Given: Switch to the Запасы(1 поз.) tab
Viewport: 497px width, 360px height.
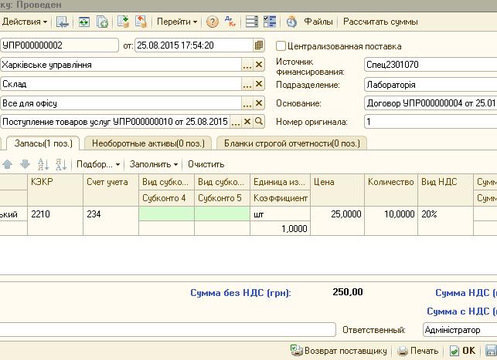Looking at the screenshot, I should (x=43, y=143).
